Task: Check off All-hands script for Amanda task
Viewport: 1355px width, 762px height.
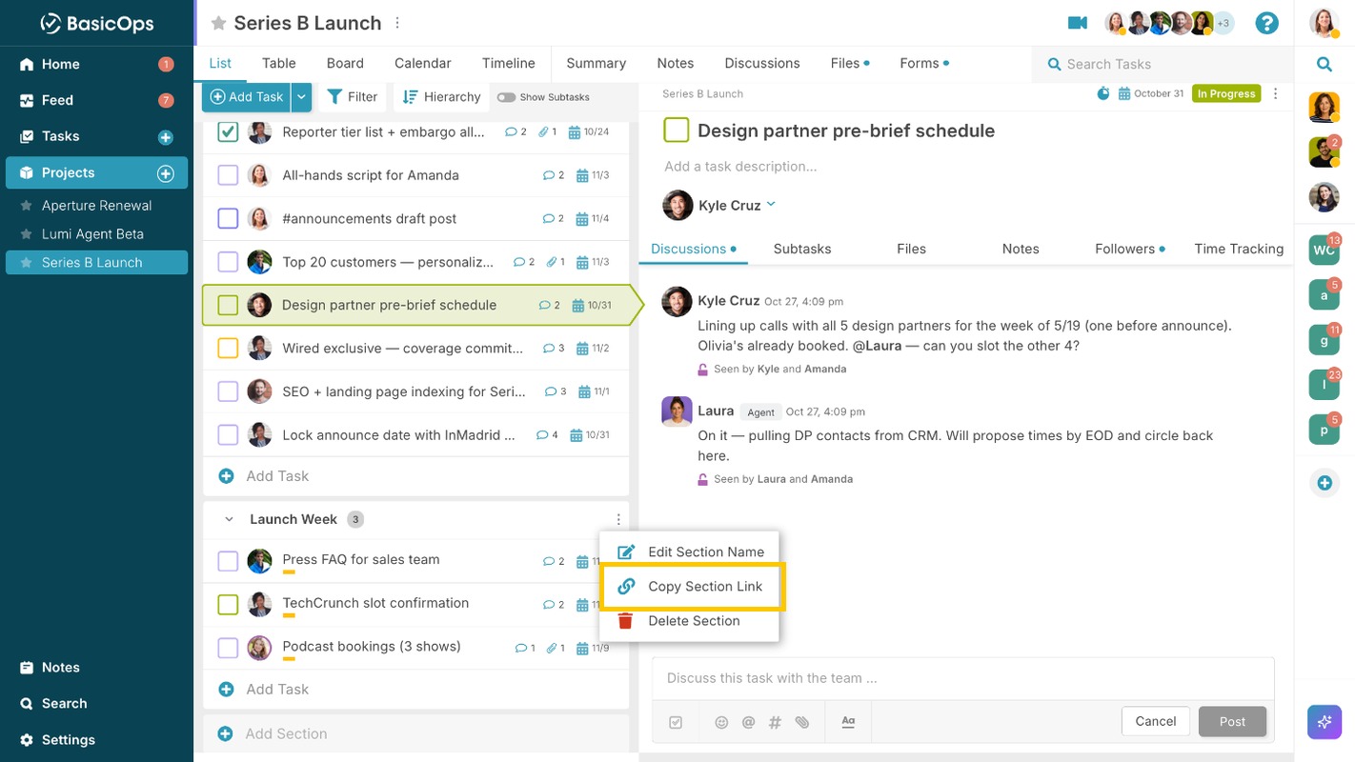Action: [228, 175]
